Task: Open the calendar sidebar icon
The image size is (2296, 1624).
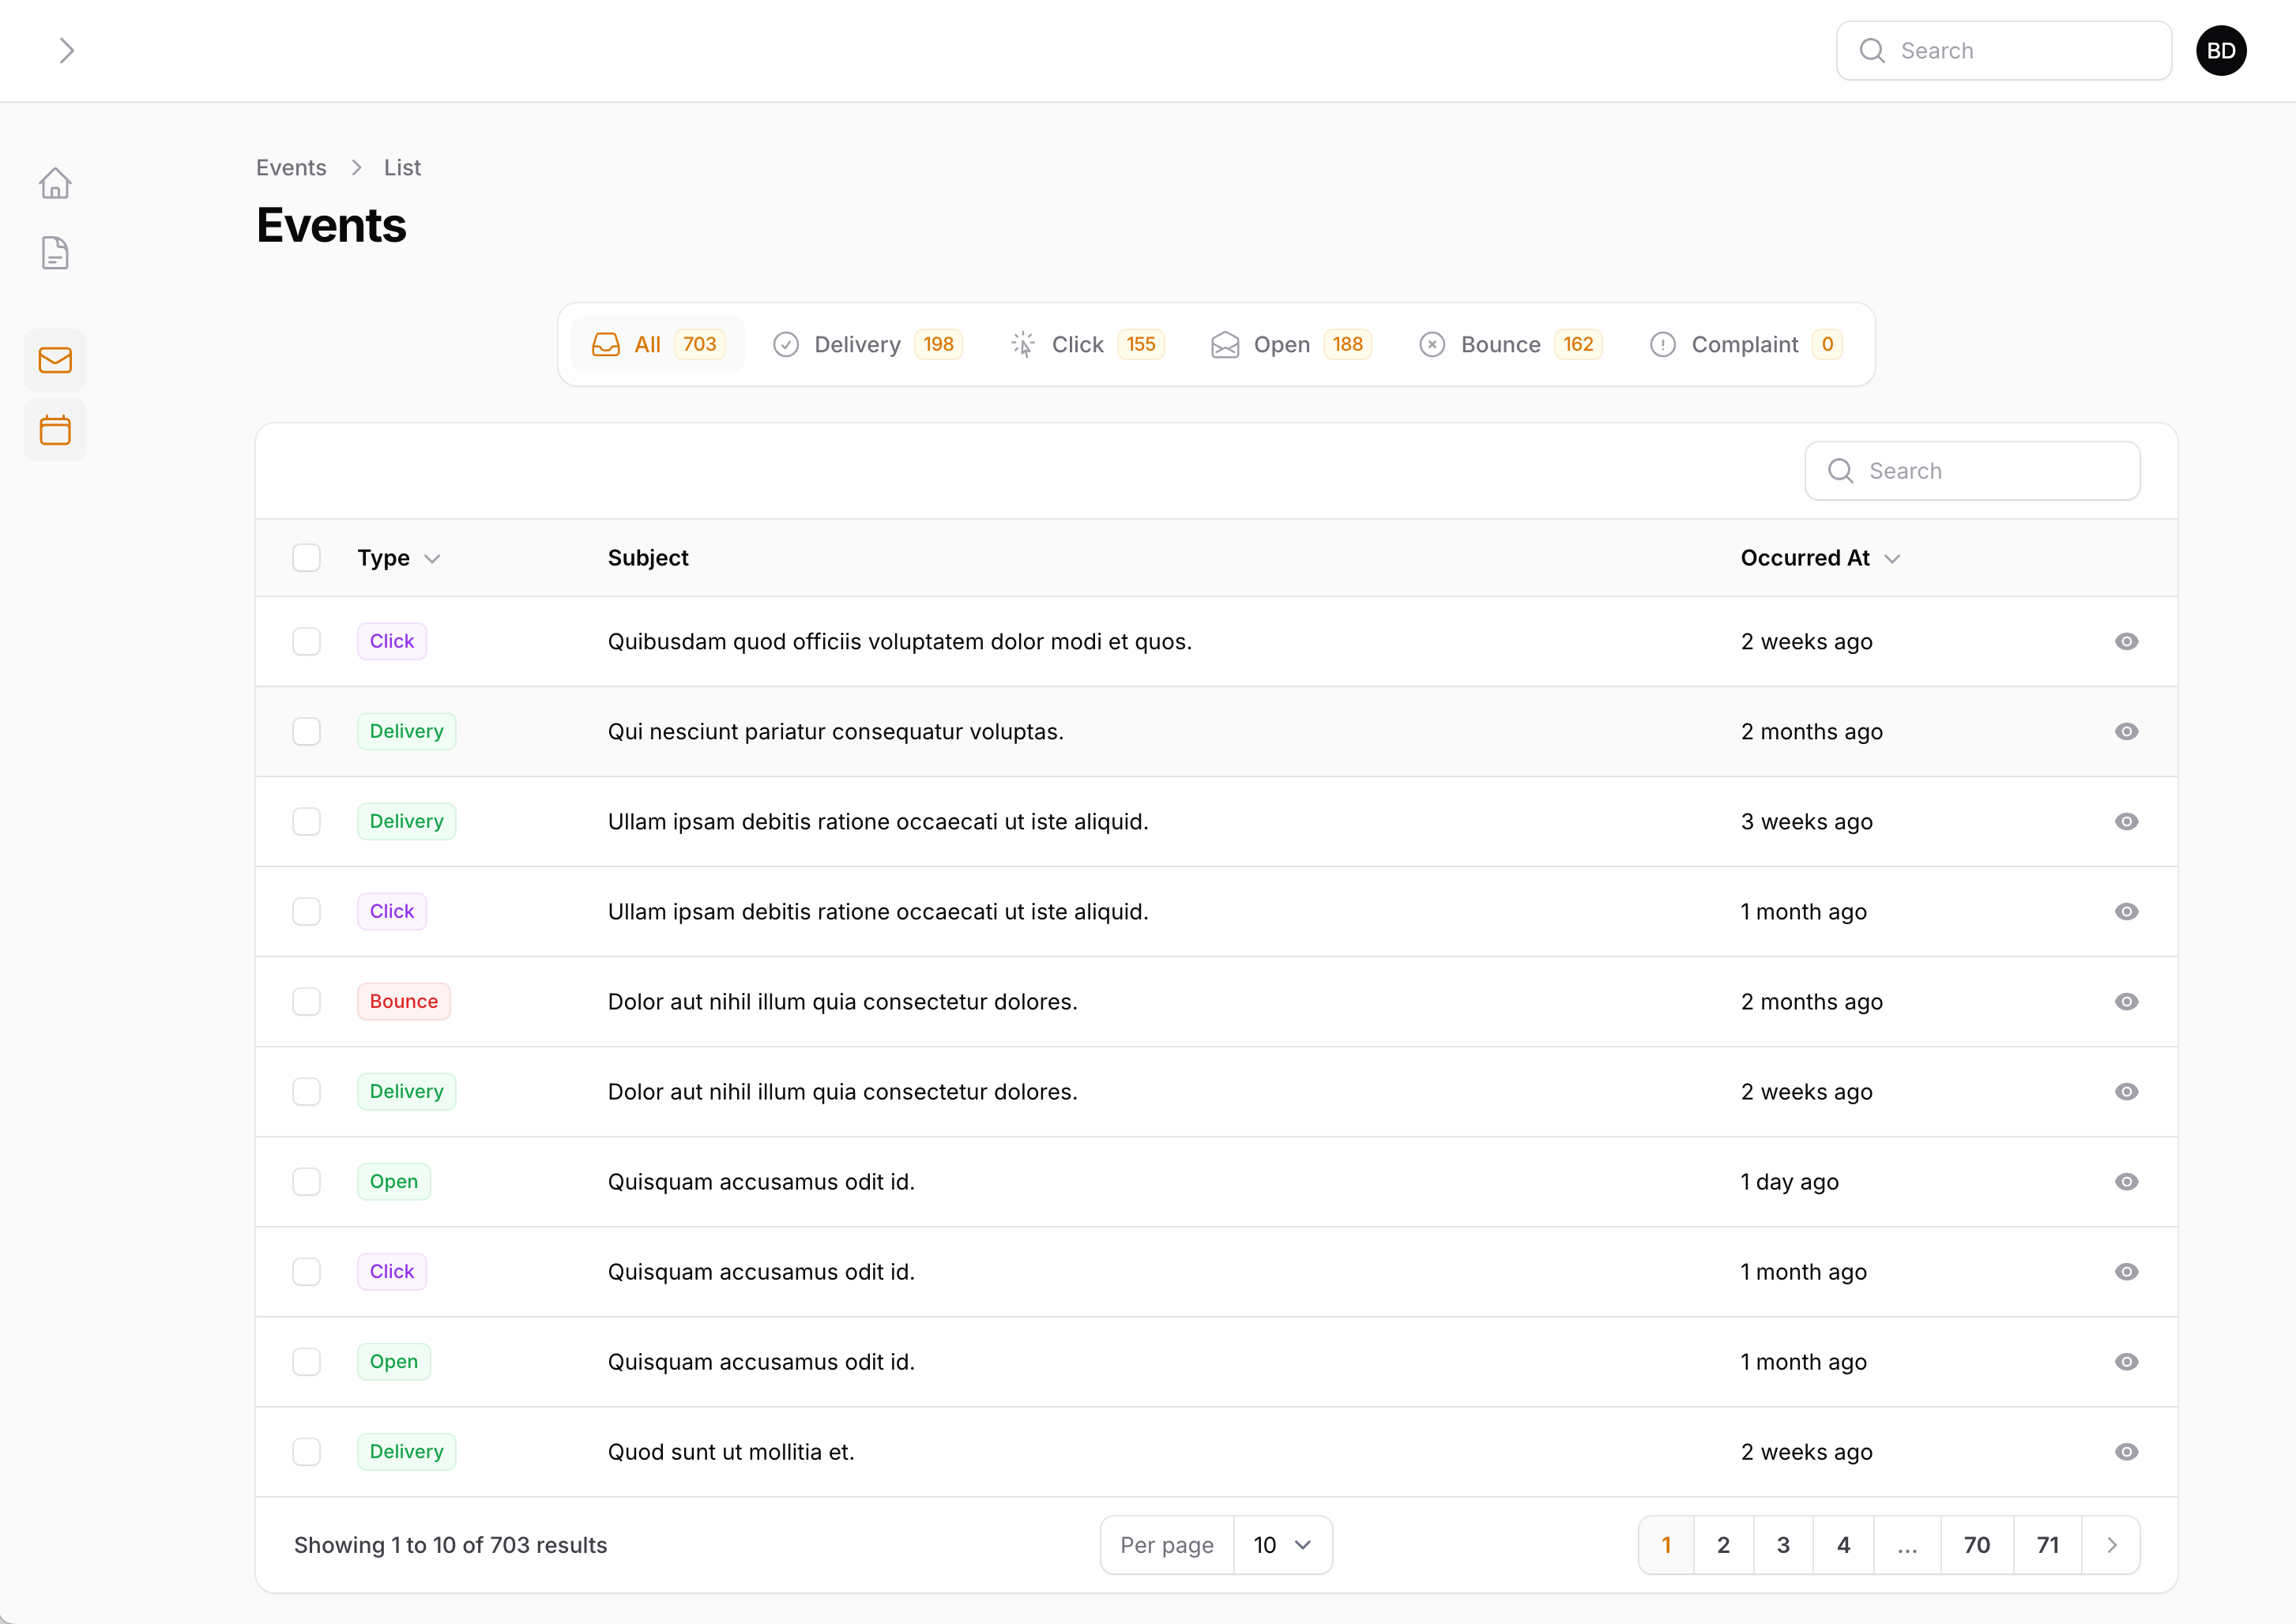Action: [x=55, y=430]
